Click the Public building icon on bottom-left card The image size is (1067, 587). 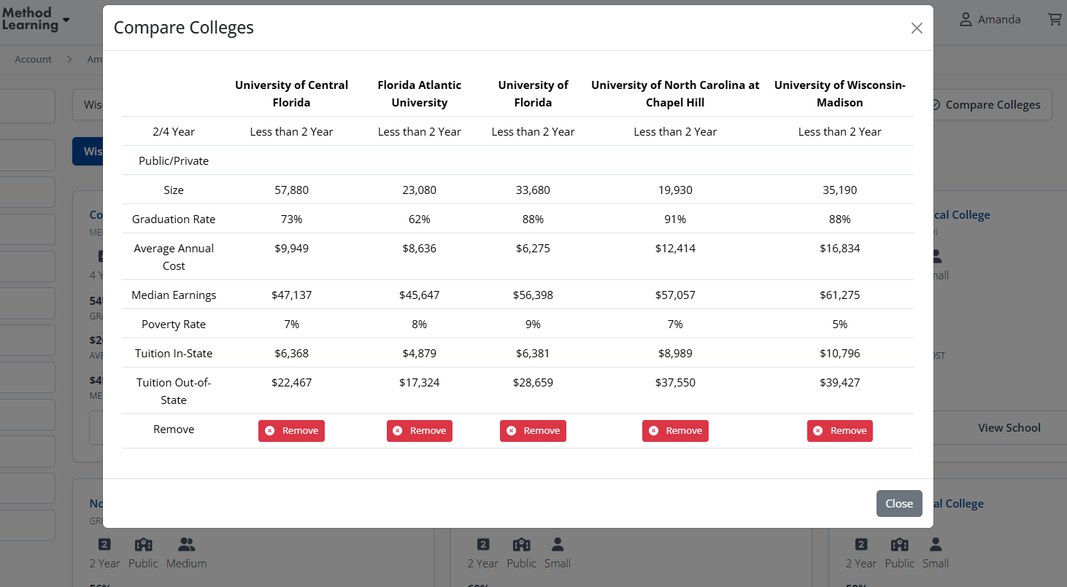tap(143, 545)
